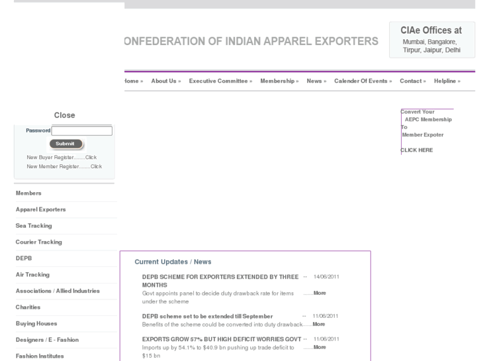Open the News menu
Image resolution: width=481 pixels, height=361 pixels.
[x=316, y=81]
